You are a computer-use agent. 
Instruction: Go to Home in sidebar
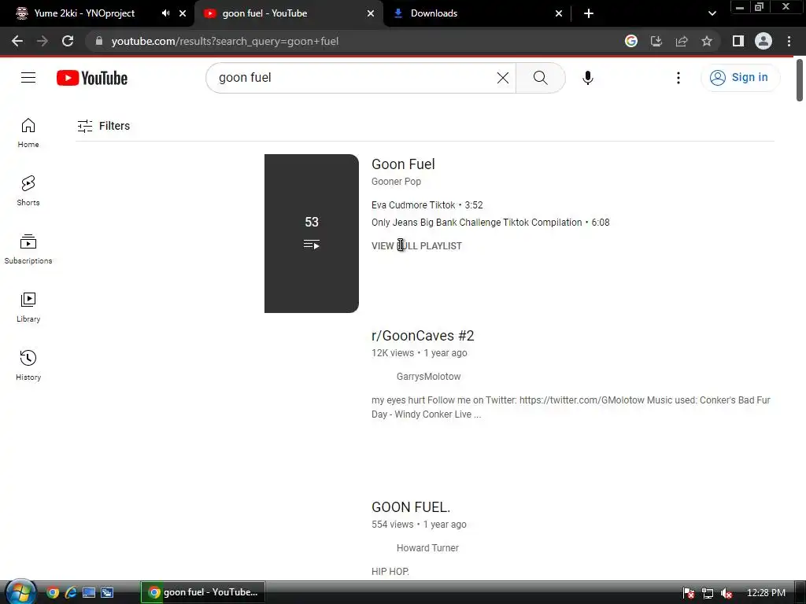pos(28,132)
